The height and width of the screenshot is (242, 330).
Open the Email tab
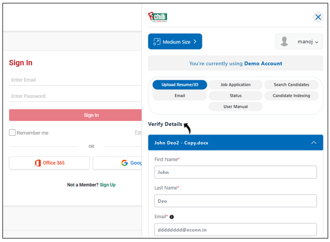[180, 96]
